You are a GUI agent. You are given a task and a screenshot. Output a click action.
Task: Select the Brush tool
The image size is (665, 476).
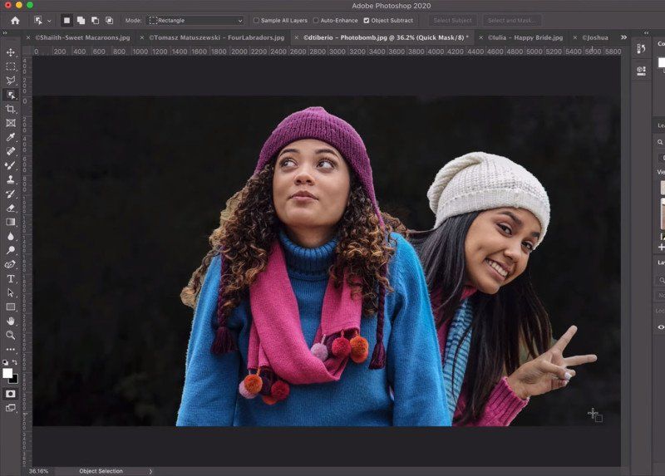coord(11,165)
